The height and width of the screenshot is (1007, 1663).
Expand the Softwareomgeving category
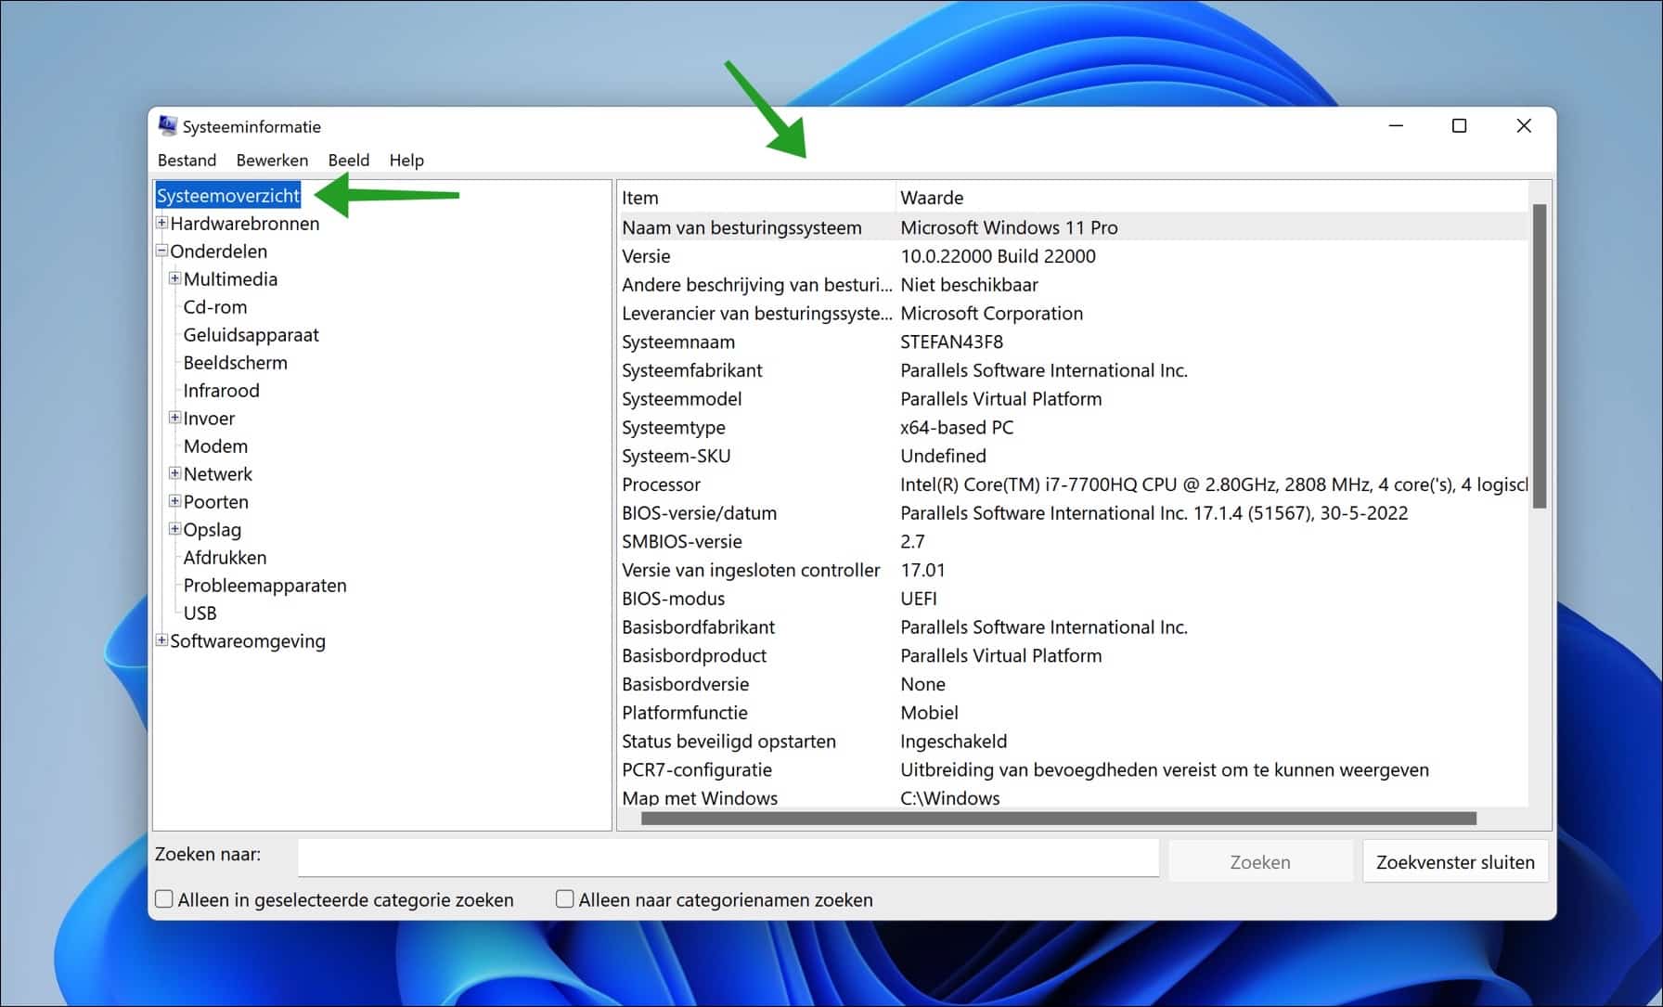click(x=162, y=640)
